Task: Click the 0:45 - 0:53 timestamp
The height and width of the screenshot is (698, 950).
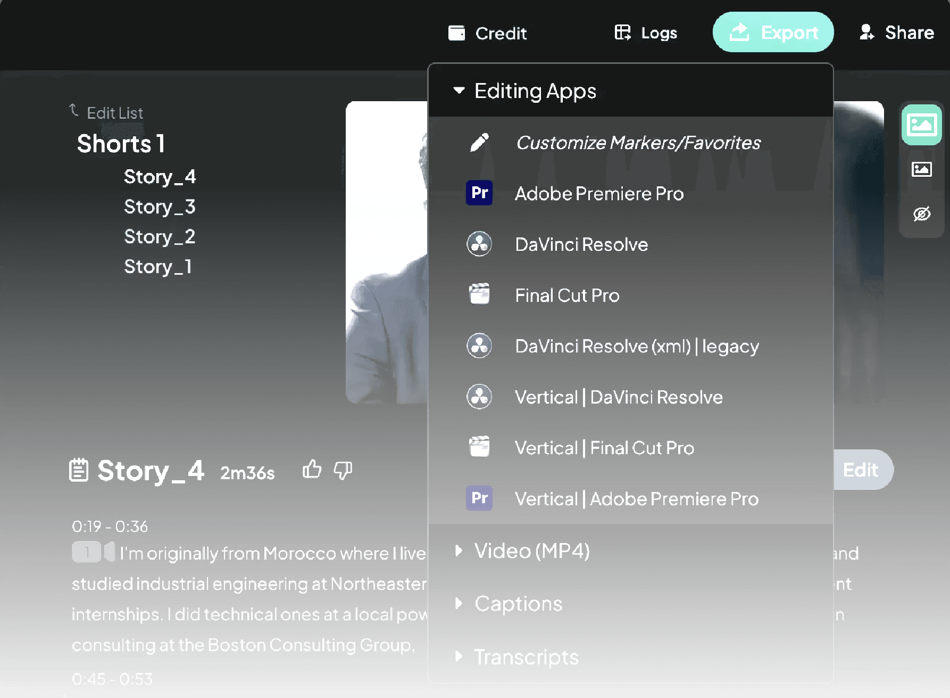Action: pos(112,679)
